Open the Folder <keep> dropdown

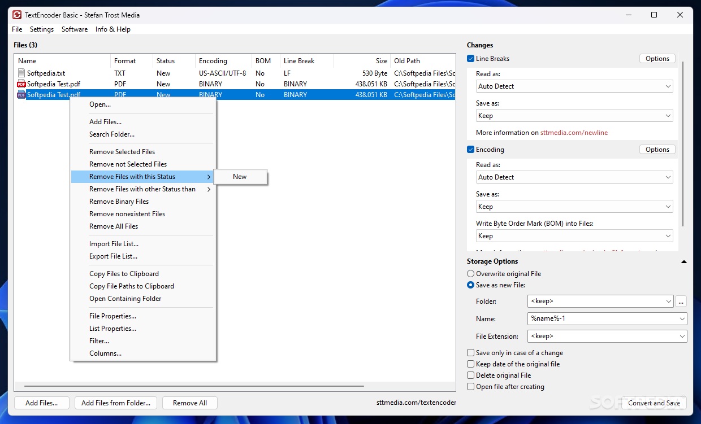(600, 301)
